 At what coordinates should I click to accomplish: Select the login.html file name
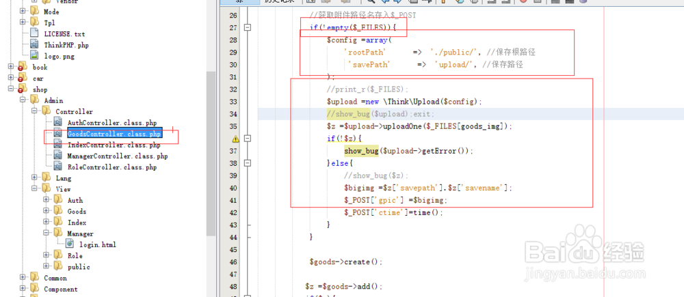click(x=98, y=244)
